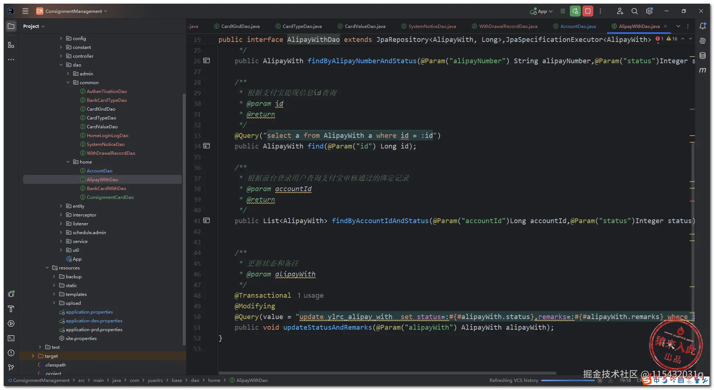Open site.properties file
This screenshot has width=714, height=390.
coord(81,338)
